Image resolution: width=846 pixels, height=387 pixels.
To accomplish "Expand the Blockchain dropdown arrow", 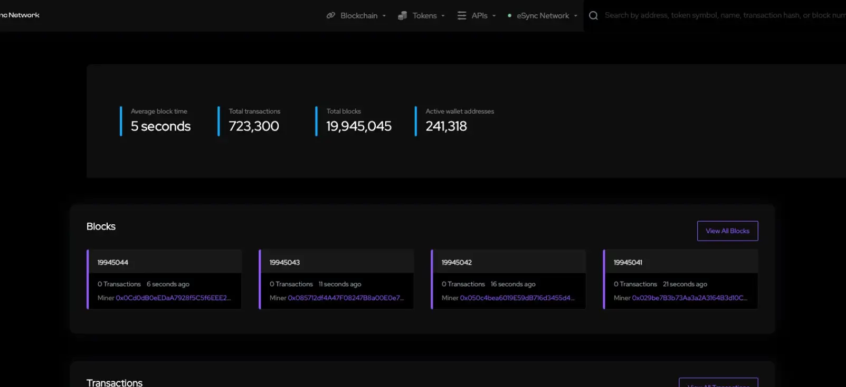I will (x=384, y=16).
